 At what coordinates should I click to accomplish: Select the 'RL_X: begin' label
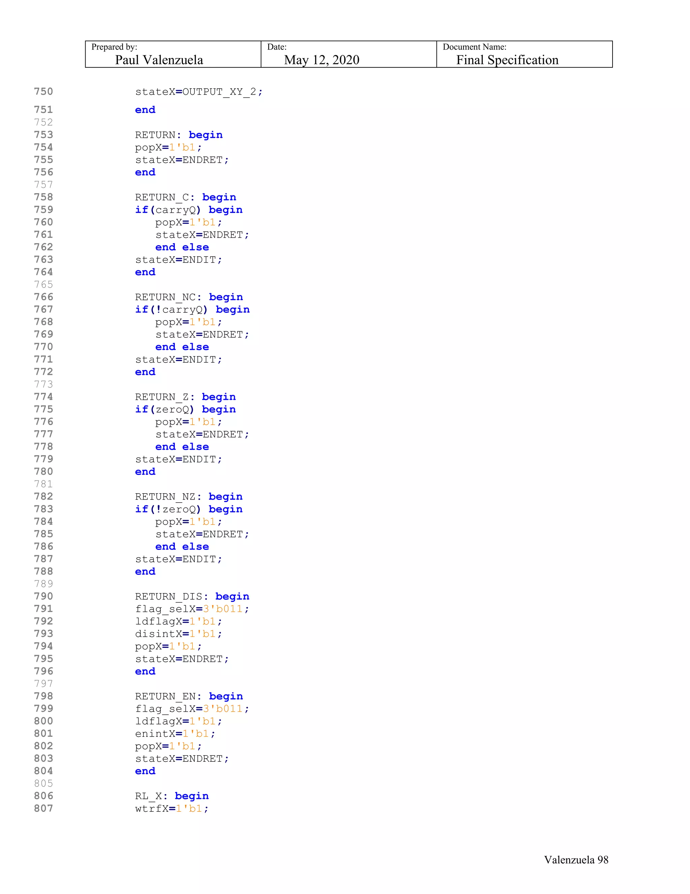(172, 796)
